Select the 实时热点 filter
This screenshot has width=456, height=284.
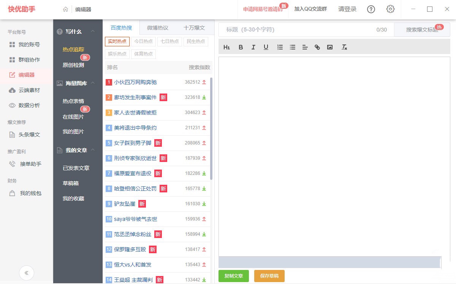117,41
